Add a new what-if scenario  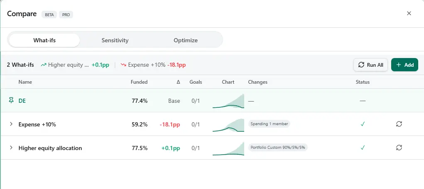click(x=404, y=65)
